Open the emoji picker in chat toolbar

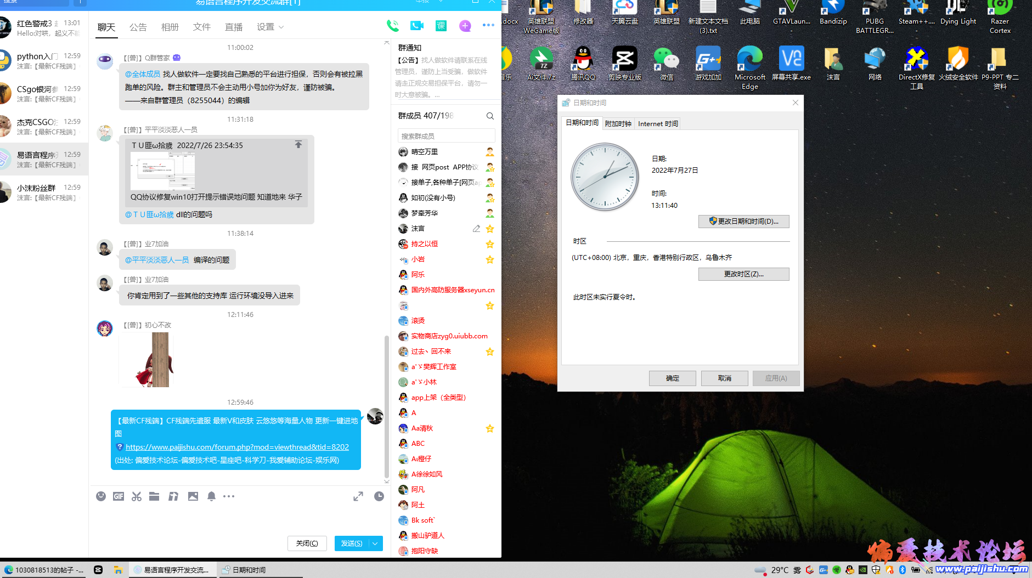pos(101,496)
